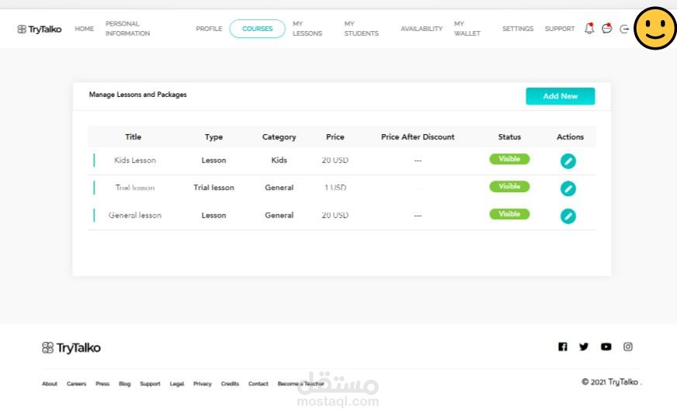Screen dimensions: 677x417
Task: Open the YouTube icon in footer
Action: pos(606,346)
